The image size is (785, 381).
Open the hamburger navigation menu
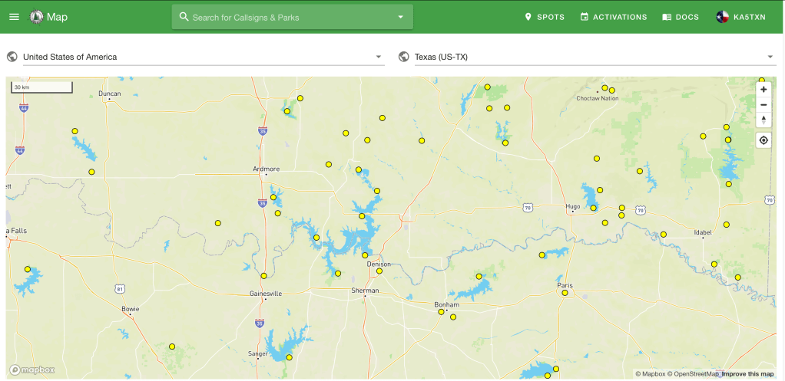pos(14,17)
